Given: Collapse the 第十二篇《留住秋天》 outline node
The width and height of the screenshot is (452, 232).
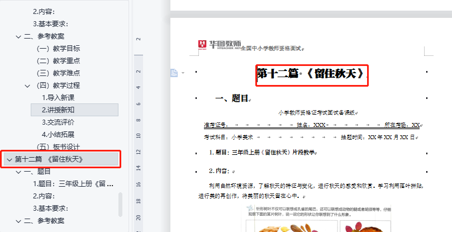Looking at the screenshot, I should [x=8, y=159].
